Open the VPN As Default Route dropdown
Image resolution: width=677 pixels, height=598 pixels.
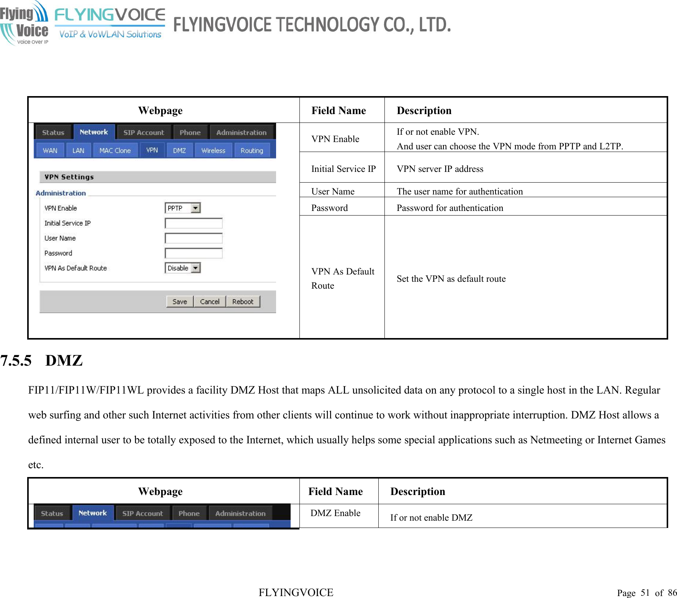click(x=183, y=268)
